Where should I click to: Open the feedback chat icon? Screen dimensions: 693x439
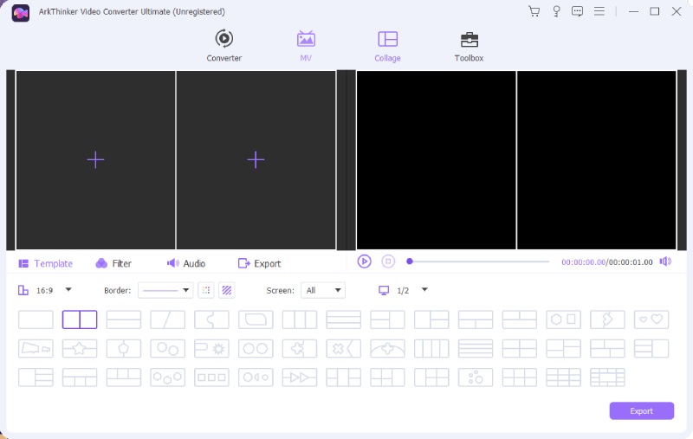coord(577,11)
